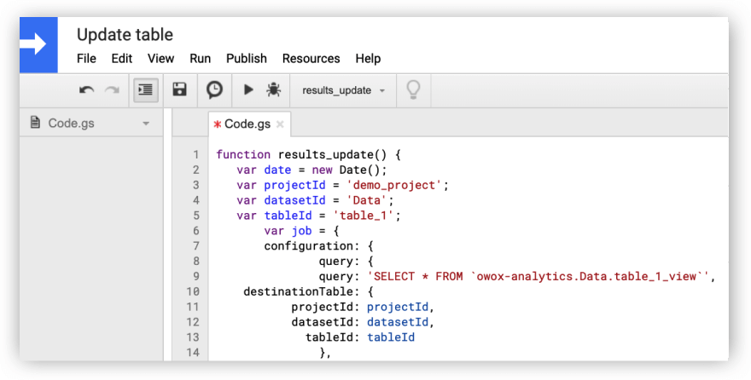Toggle the indent formatting button
The image size is (751, 380).
coord(146,89)
